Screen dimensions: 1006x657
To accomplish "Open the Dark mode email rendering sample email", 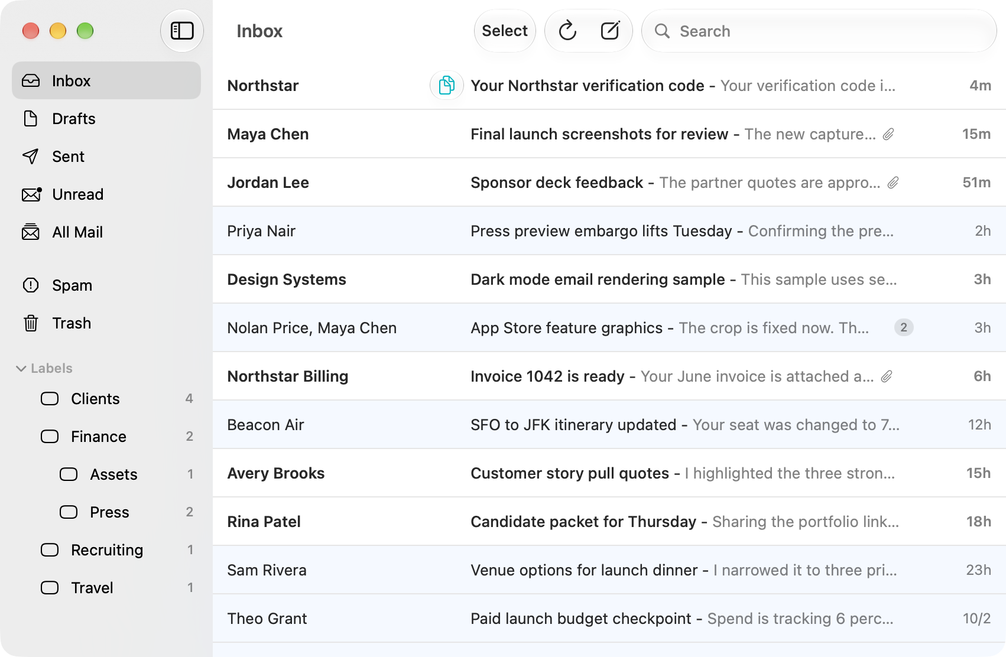I will pos(609,279).
